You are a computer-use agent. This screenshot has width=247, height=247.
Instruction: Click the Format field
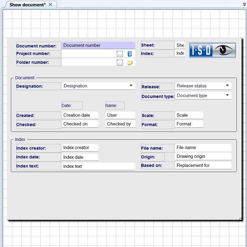click(189, 124)
